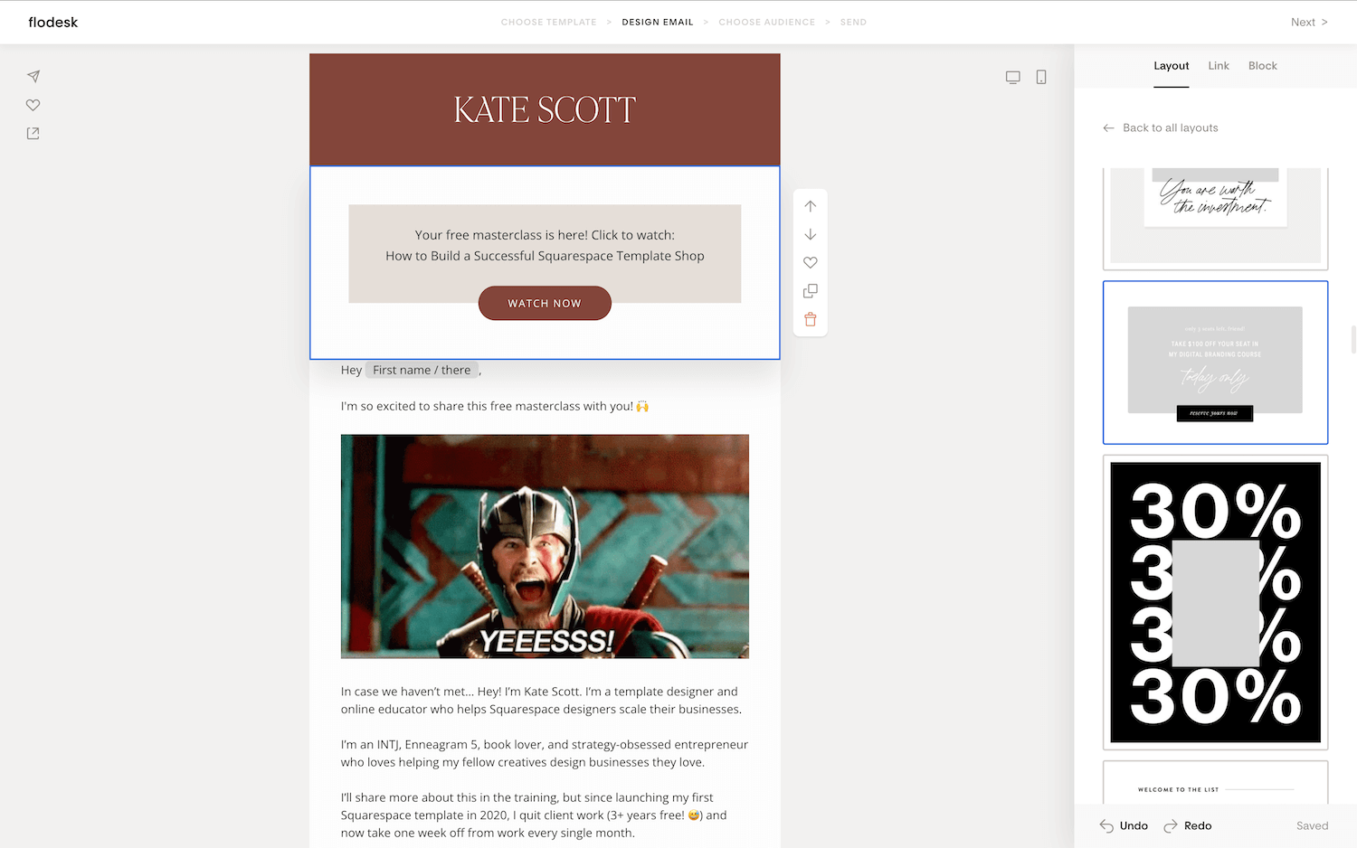Move the block up with arrow icon
Screen dimensions: 1357x848
[x=811, y=206]
